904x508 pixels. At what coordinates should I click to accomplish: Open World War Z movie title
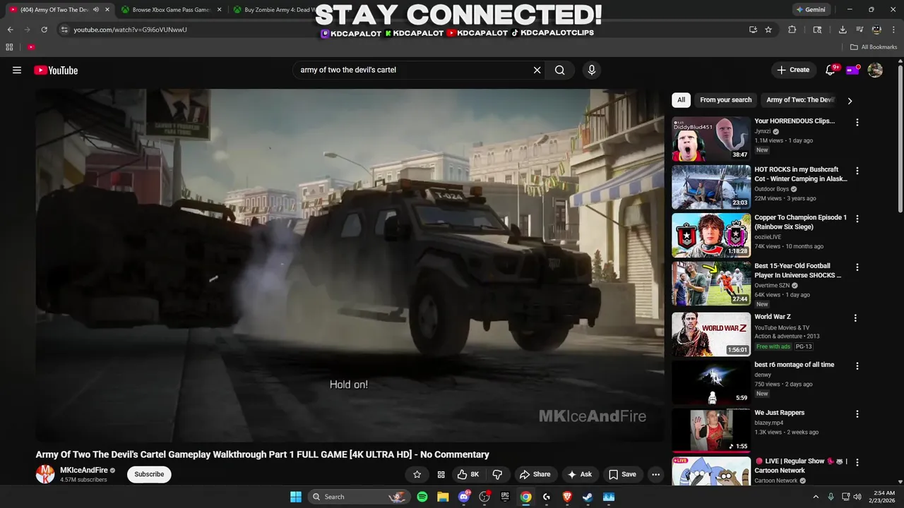coord(773,317)
